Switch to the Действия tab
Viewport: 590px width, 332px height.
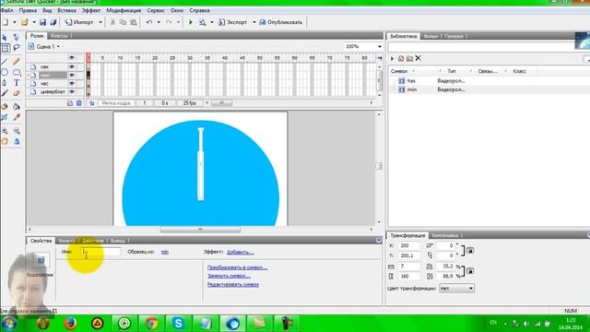[92, 241]
